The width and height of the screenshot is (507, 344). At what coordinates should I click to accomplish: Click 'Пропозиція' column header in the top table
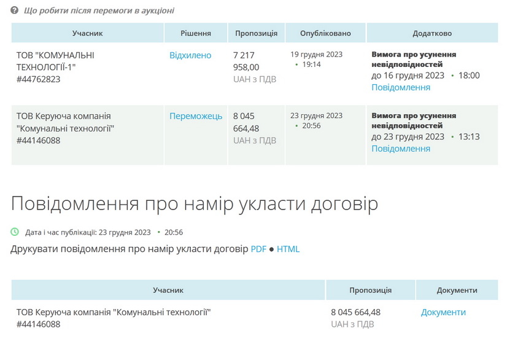[x=256, y=33]
